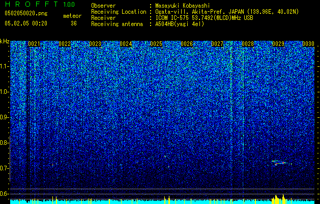Click the 0023 time marker

pyautogui.click(x=95, y=44)
